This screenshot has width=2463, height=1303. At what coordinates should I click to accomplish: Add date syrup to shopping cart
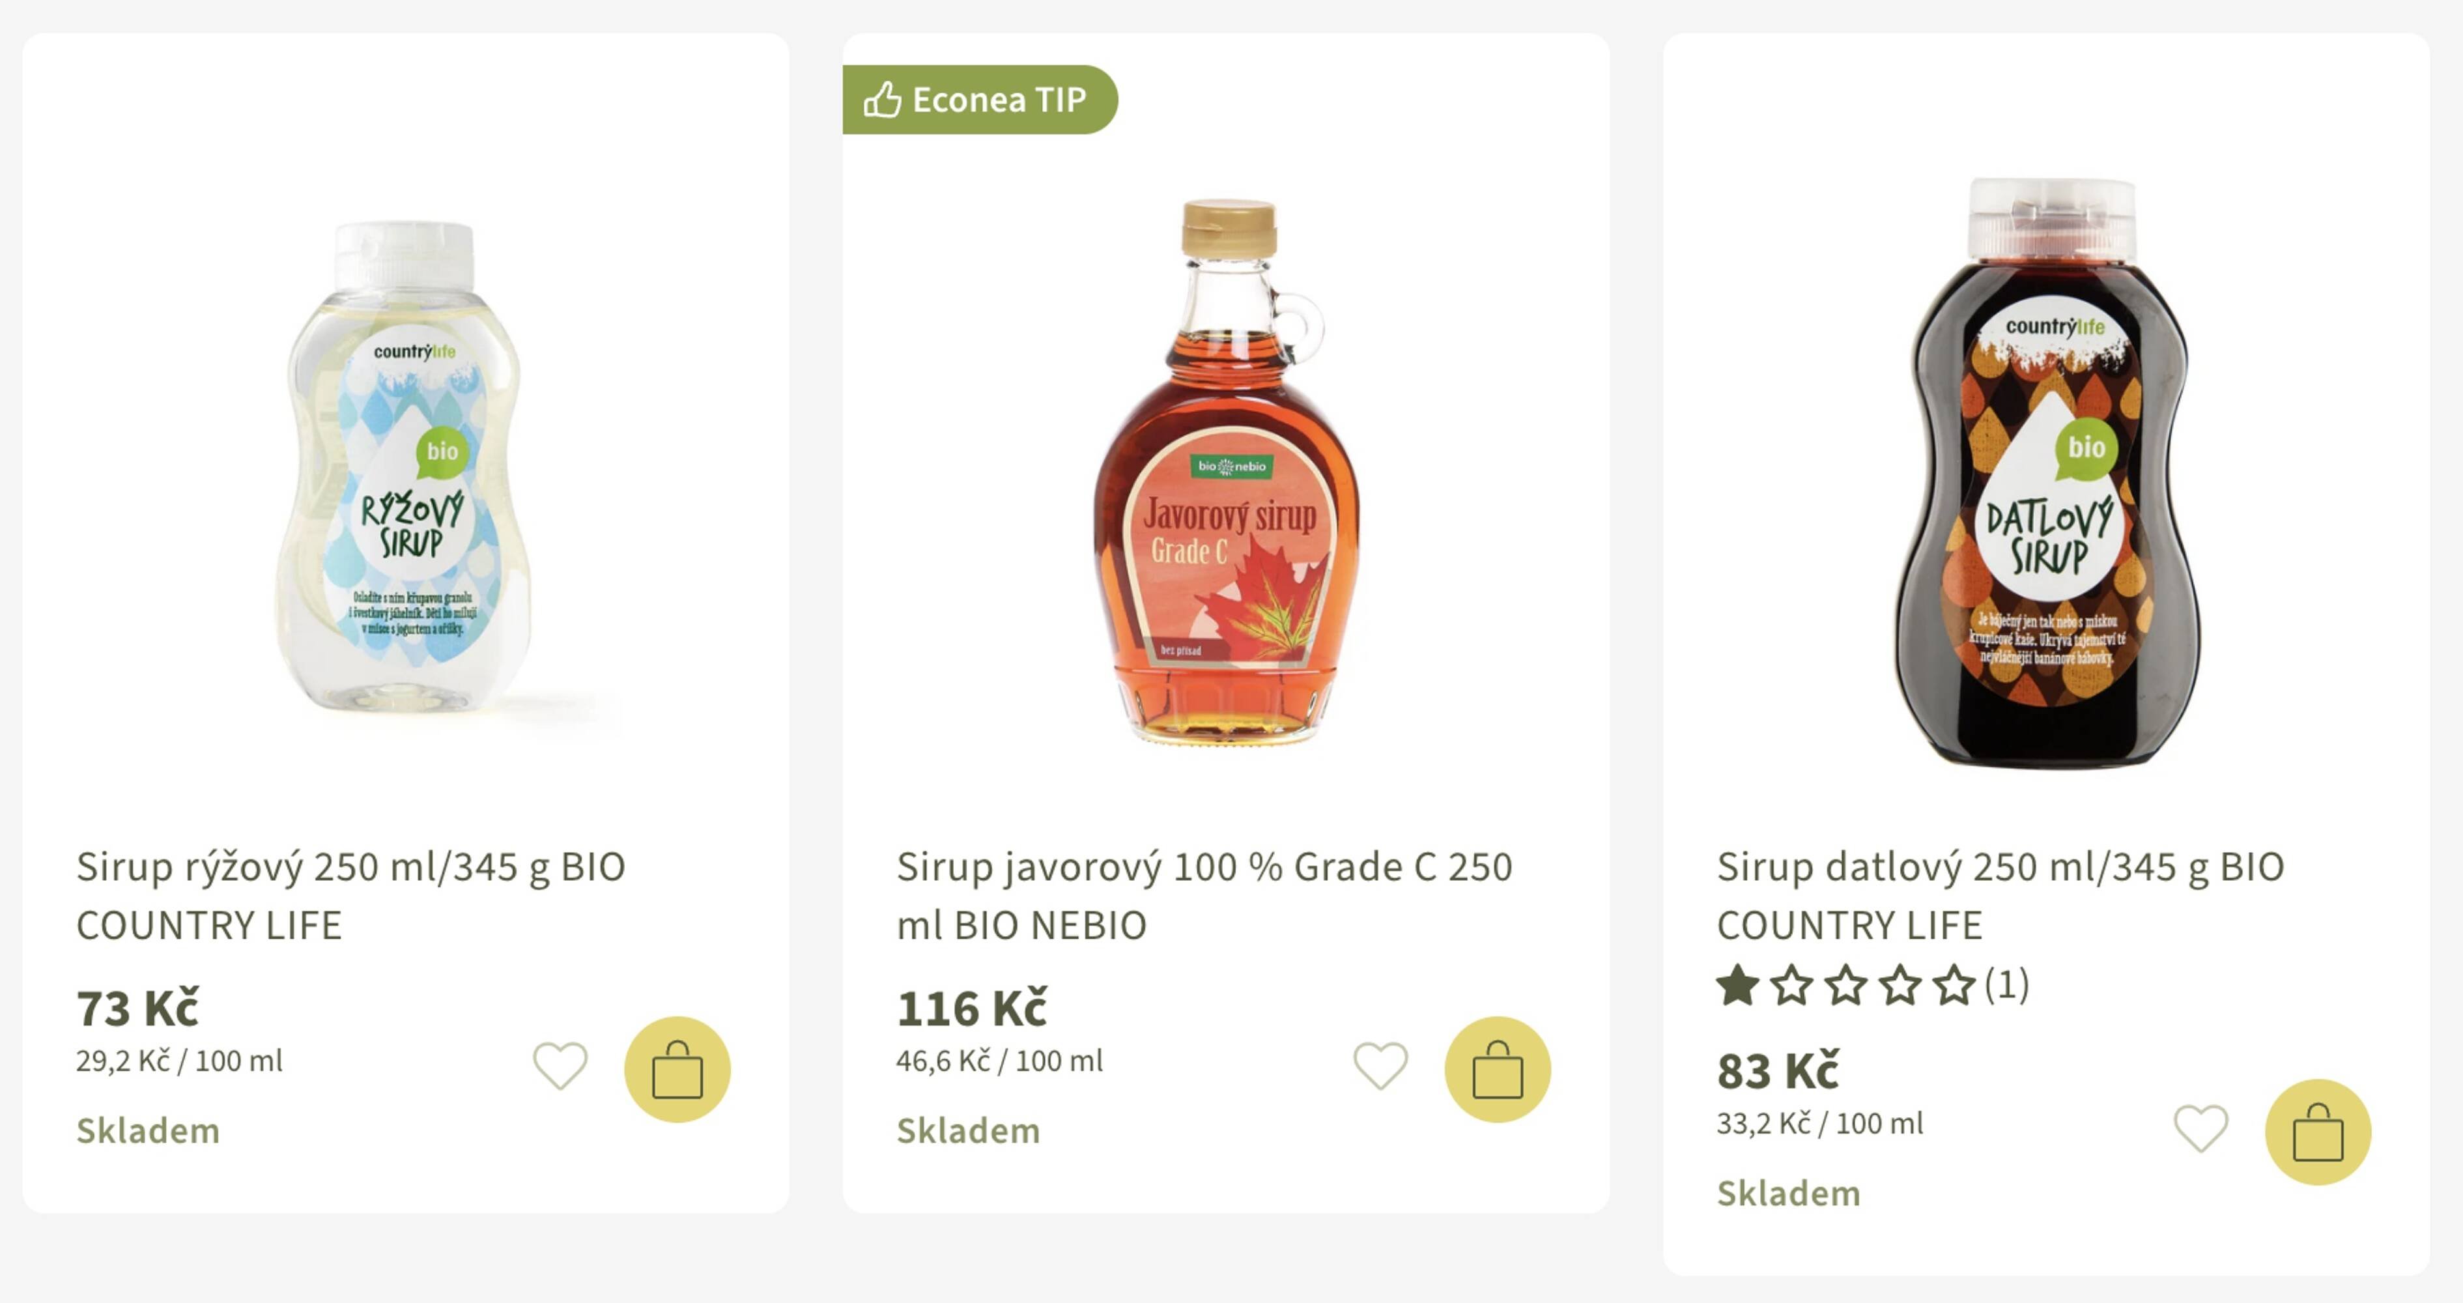pyautogui.click(x=2318, y=1132)
